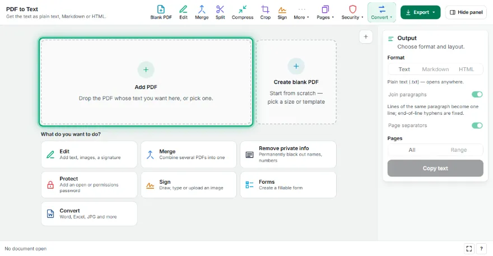Select the Split scissors tool

pyautogui.click(x=220, y=12)
